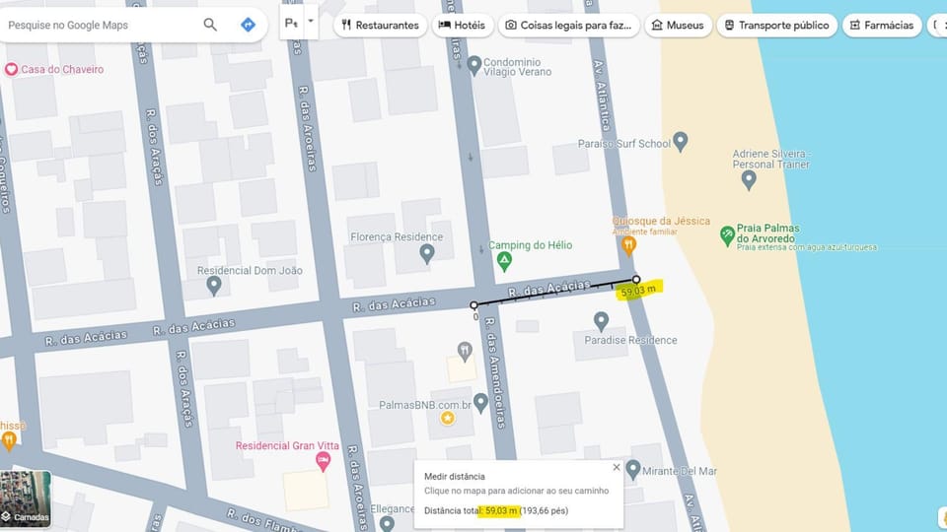Close the Medir distância panel
947x532 pixels.
tap(616, 467)
